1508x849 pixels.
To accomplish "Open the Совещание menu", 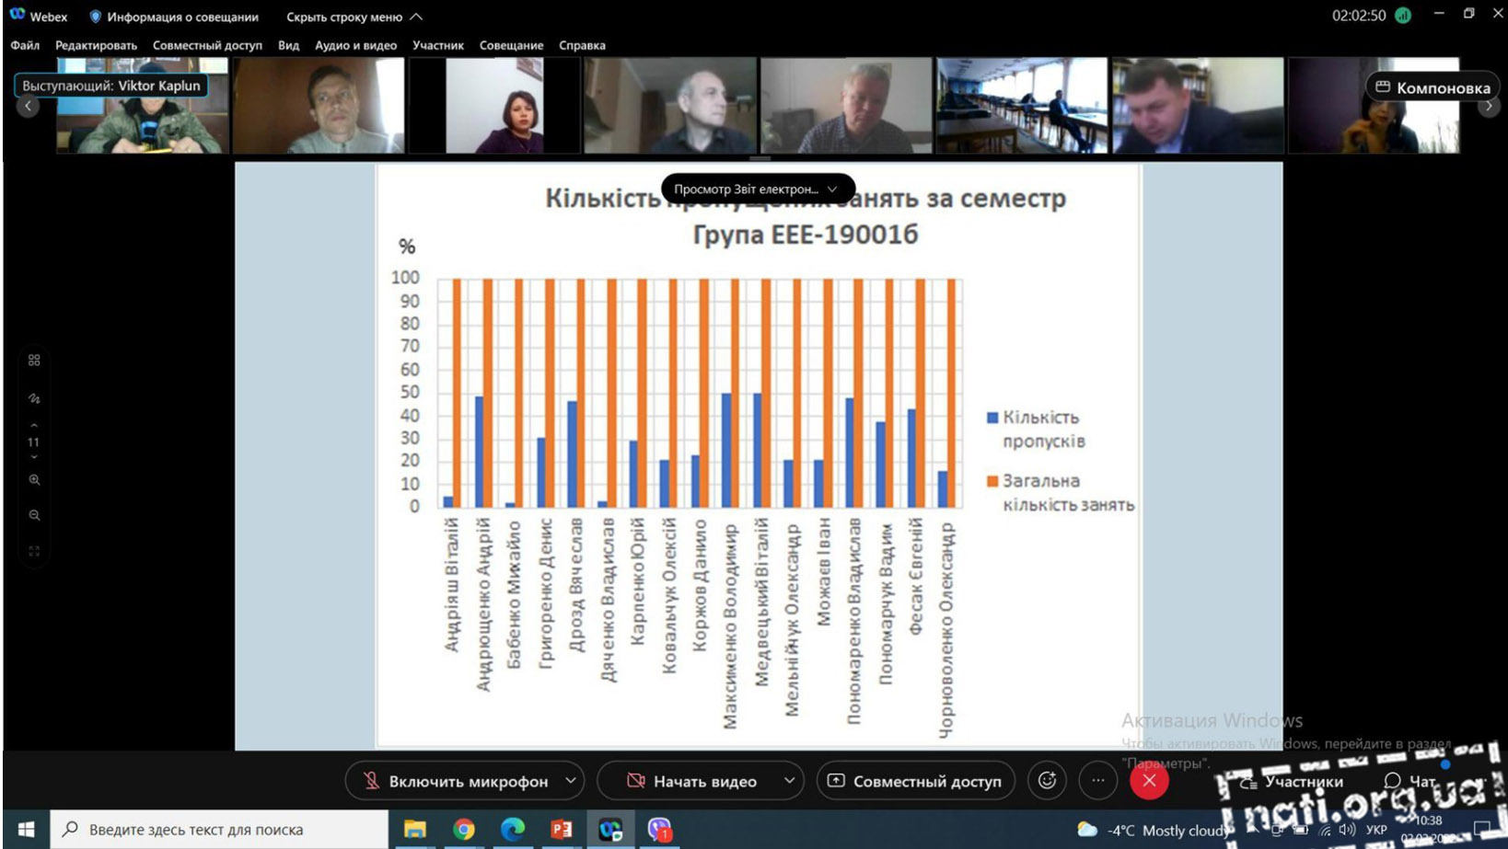I will [x=511, y=45].
